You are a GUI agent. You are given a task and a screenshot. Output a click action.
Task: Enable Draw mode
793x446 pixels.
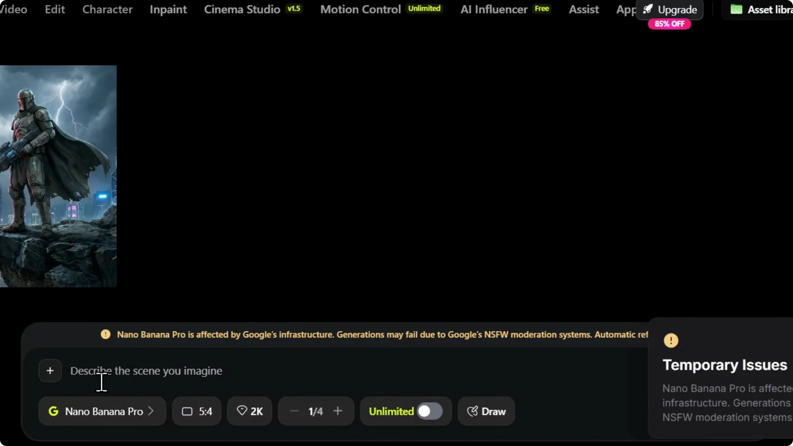(x=486, y=411)
